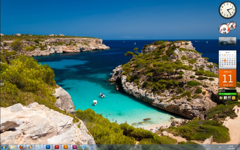Show hidden system tray icons
Screen dimensions: 240x150
click(x=212, y=147)
